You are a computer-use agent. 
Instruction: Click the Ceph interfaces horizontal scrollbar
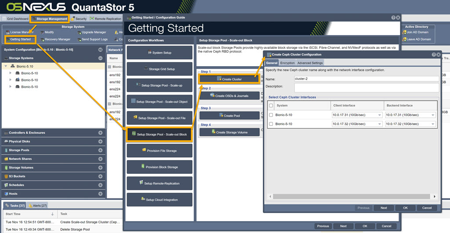[351, 196]
